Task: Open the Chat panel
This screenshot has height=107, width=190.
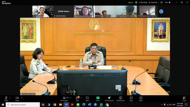Action: (77, 99)
